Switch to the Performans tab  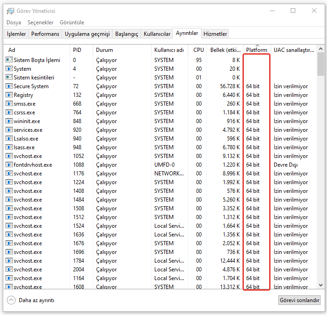point(45,34)
